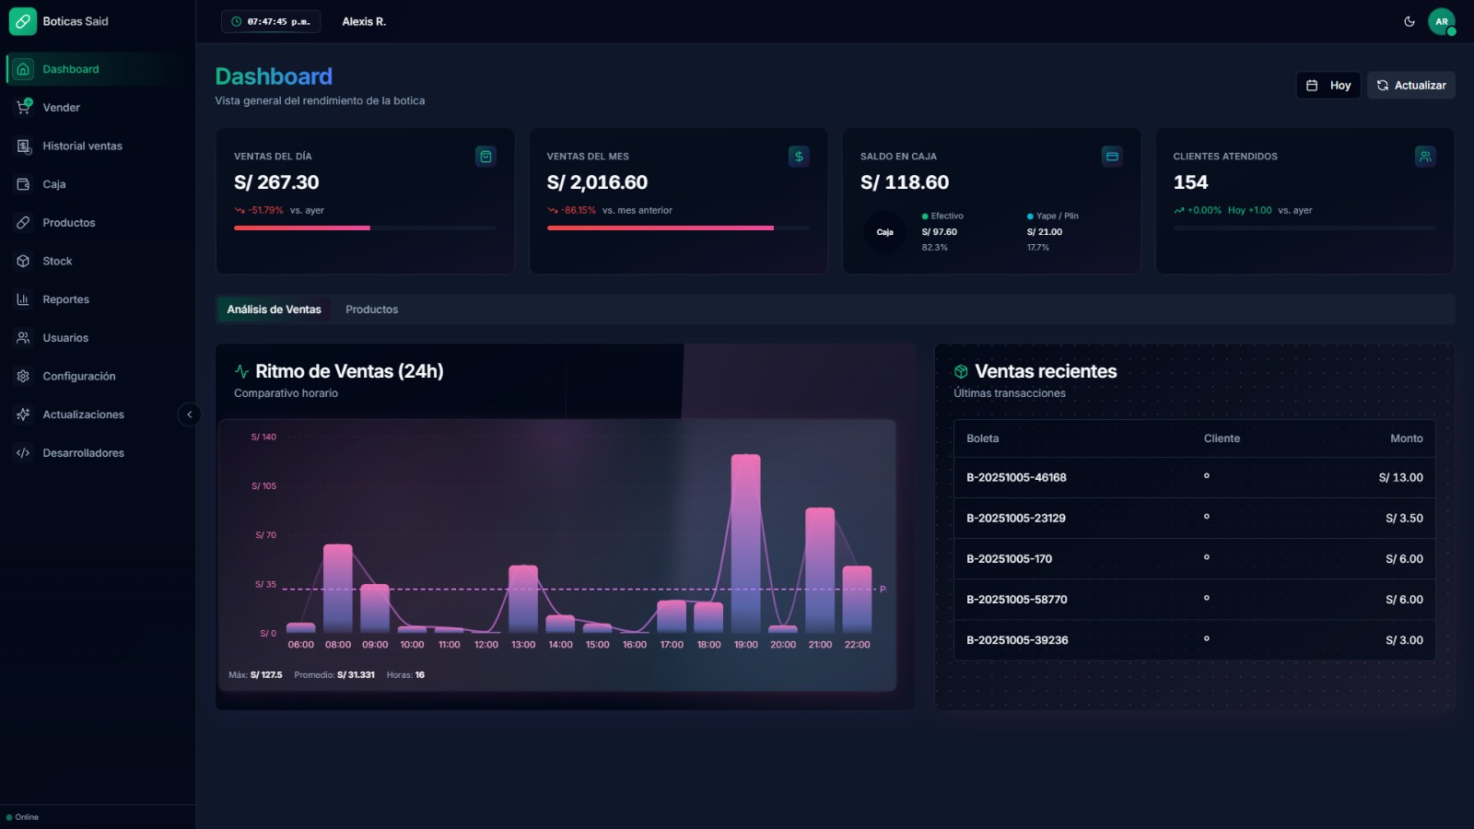1474x829 pixels.
Task: Open Caja wallet icon in sidebar
Action: pyautogui.click(x=24, y=184)
